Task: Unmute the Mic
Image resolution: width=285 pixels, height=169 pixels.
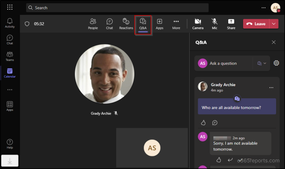Action: pyautogui.click(x=214, y=24)
